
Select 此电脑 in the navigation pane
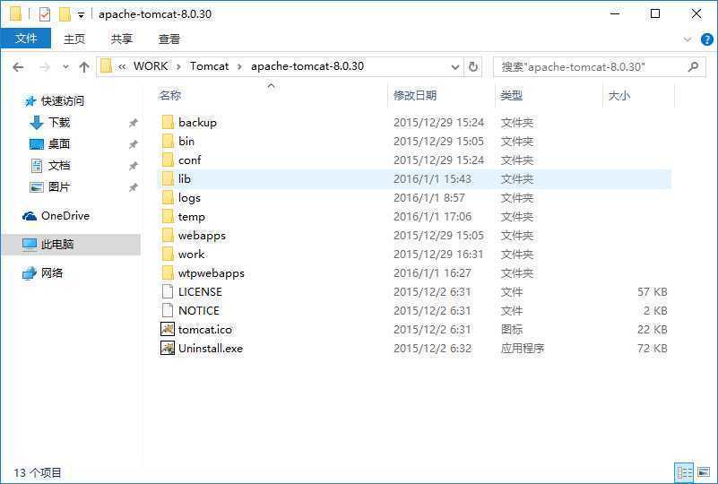click(x=71, y=244)
